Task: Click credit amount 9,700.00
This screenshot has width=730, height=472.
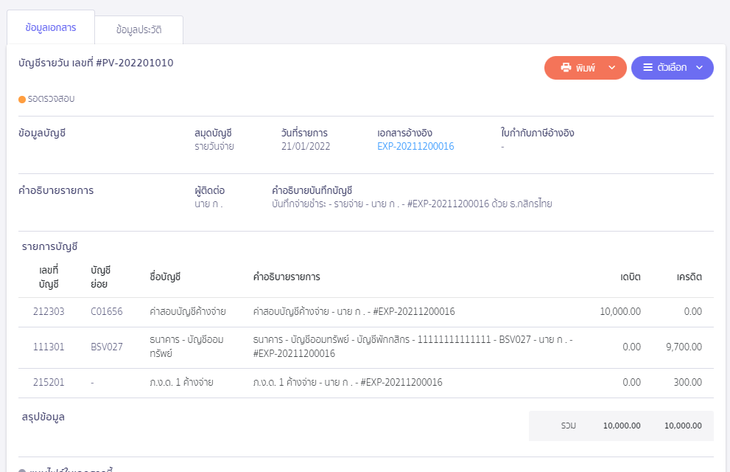Action: pyautogui.click(x=684, y=347)
